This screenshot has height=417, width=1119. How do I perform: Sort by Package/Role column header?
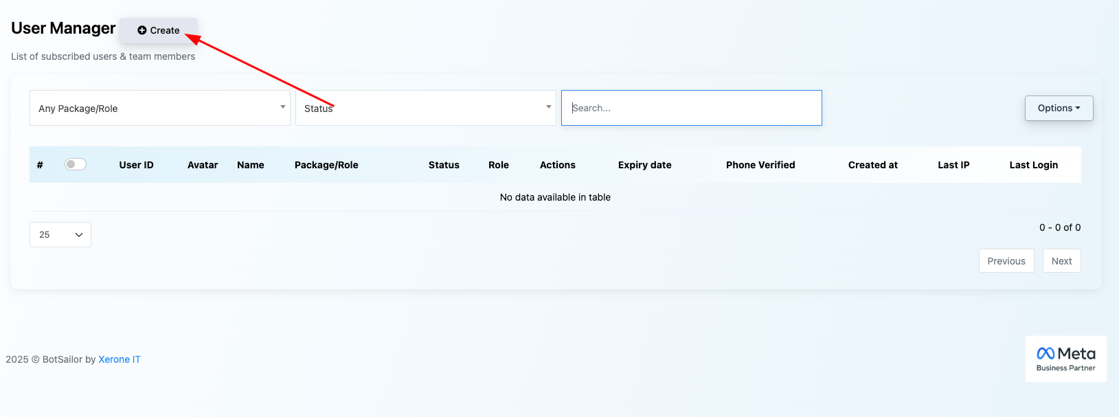point(326,165)
